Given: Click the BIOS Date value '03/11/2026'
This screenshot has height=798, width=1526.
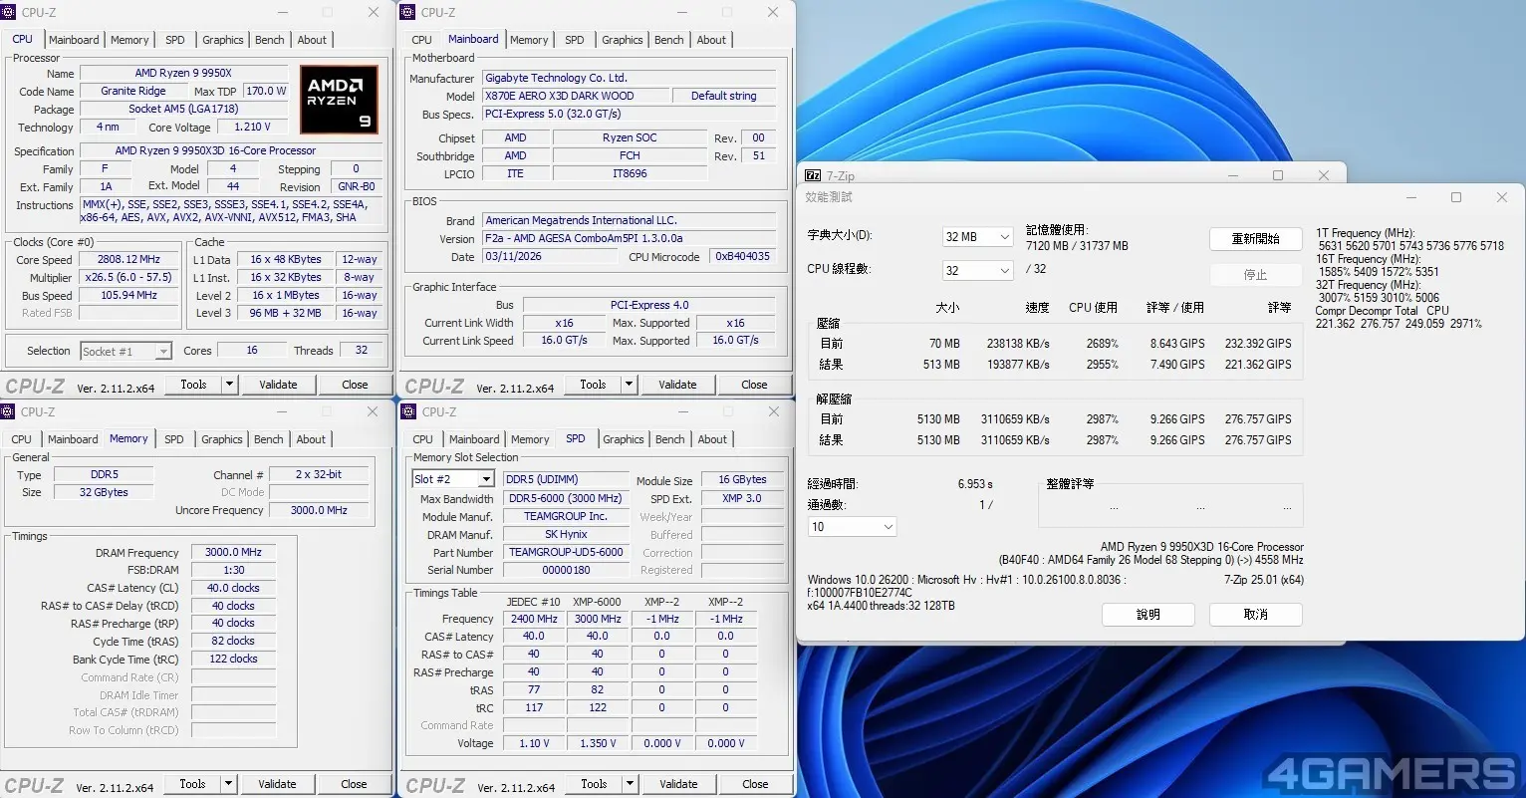Looking at the screenshot, I should click(x=550, y=257).
